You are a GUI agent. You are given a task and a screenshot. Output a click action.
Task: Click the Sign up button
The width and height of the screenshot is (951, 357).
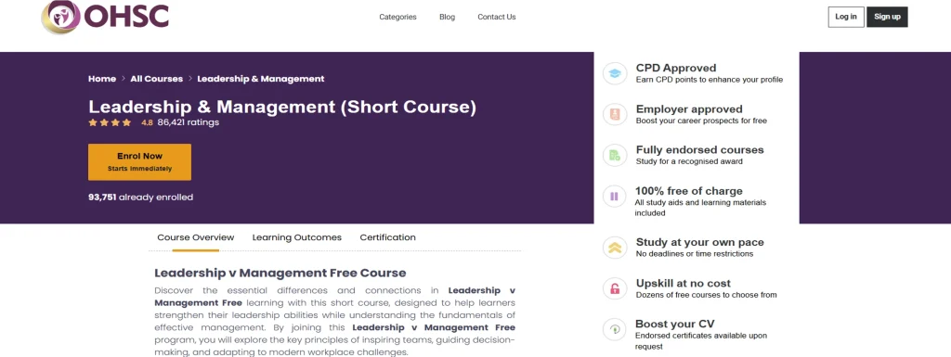pyautogui.click(x=887, y=17)
